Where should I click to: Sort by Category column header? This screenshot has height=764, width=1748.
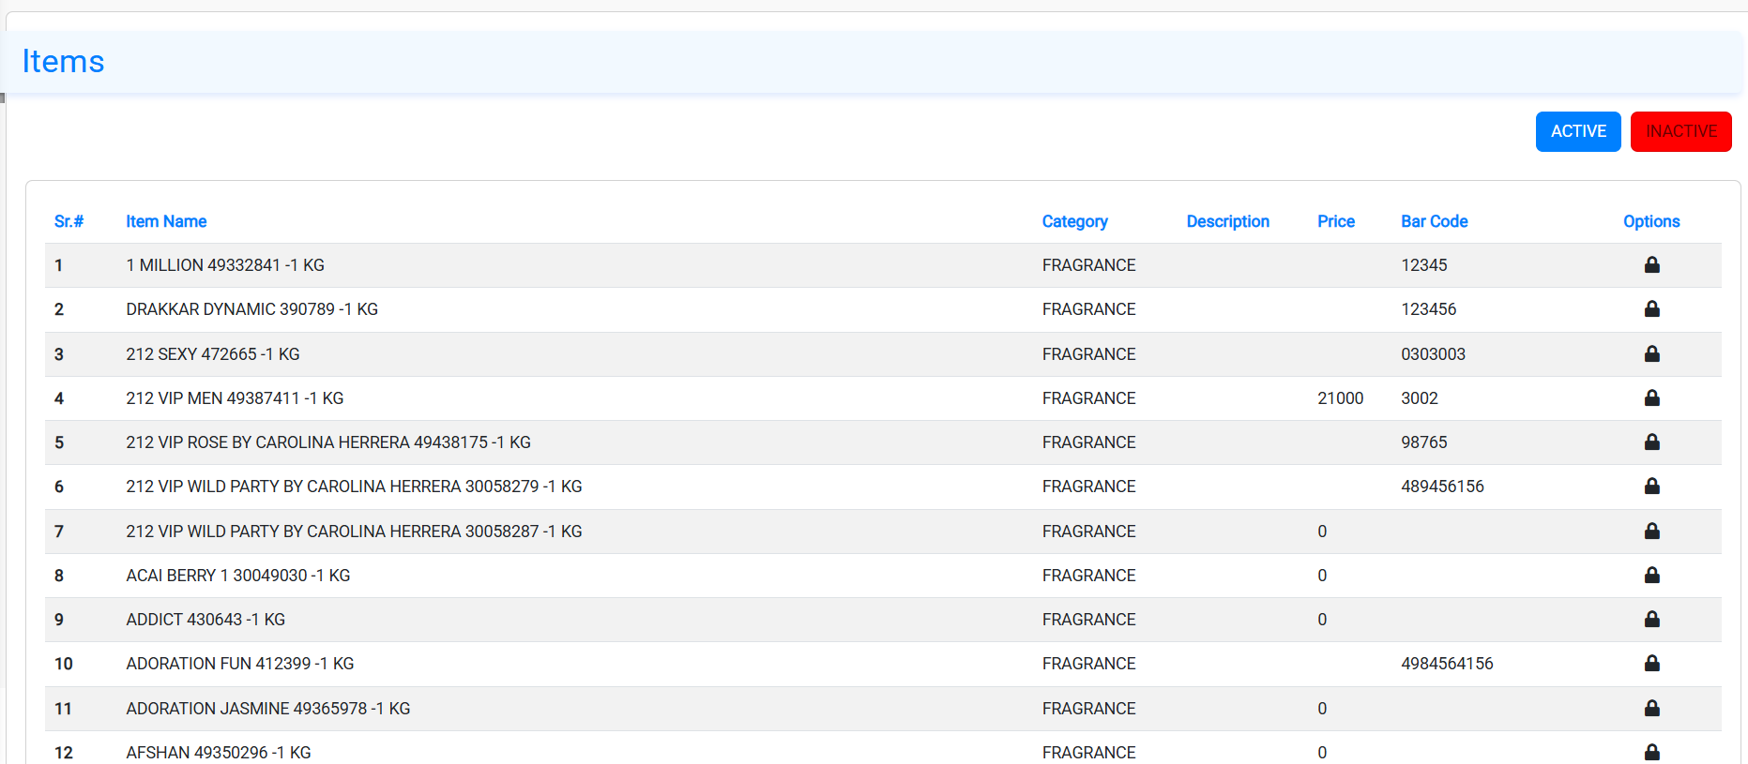pos(1074,221)
